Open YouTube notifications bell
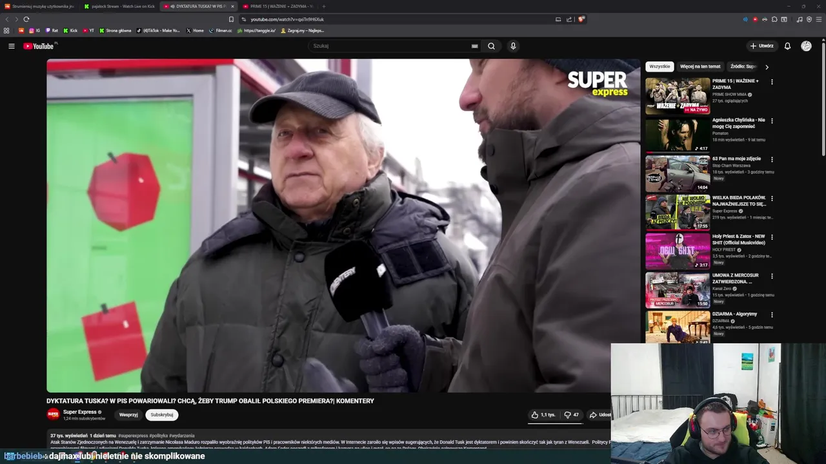Screen dimensions: 826x464 point(787,46)
